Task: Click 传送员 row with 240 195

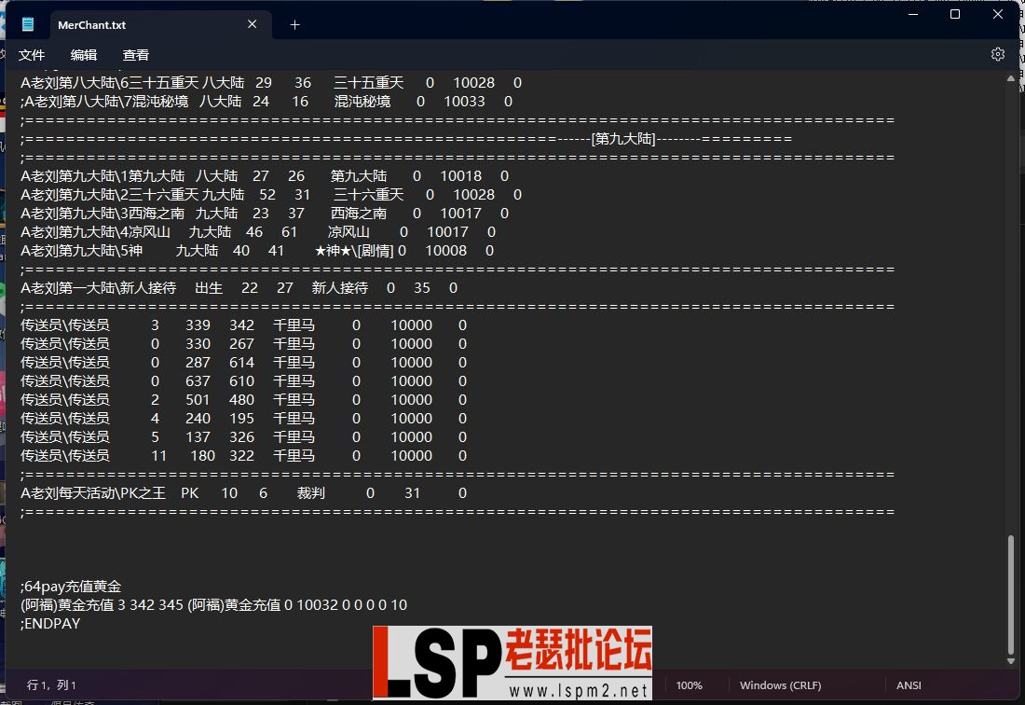Action: click(244, 419)
